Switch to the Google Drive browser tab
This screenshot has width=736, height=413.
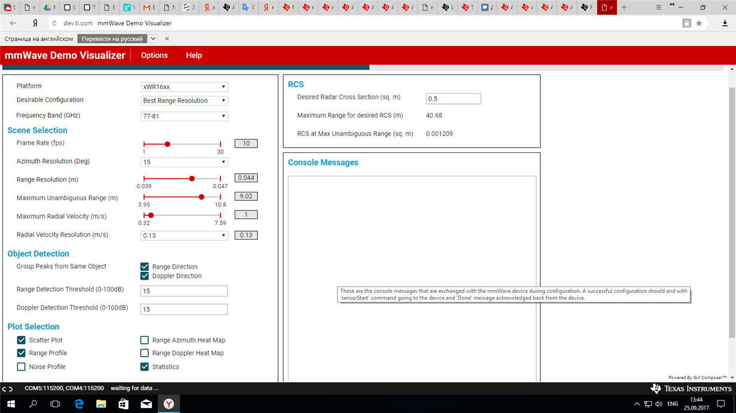click(x=48, y=7)
